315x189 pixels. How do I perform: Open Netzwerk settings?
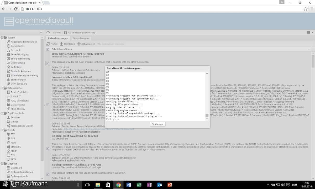(x=15, y=50)
